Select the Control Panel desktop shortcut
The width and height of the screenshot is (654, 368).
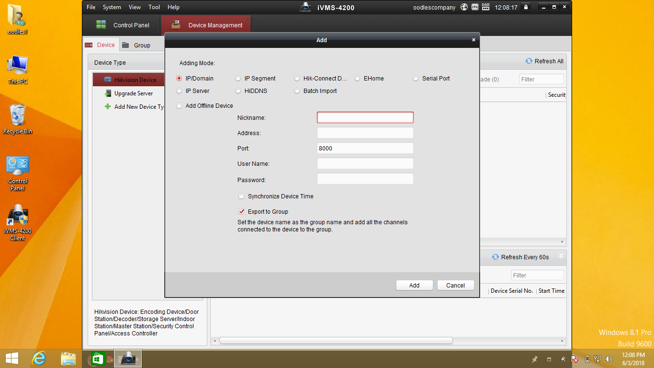18,173
